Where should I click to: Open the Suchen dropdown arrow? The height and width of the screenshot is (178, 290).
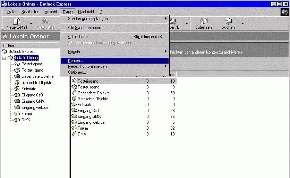coord(242,24)
